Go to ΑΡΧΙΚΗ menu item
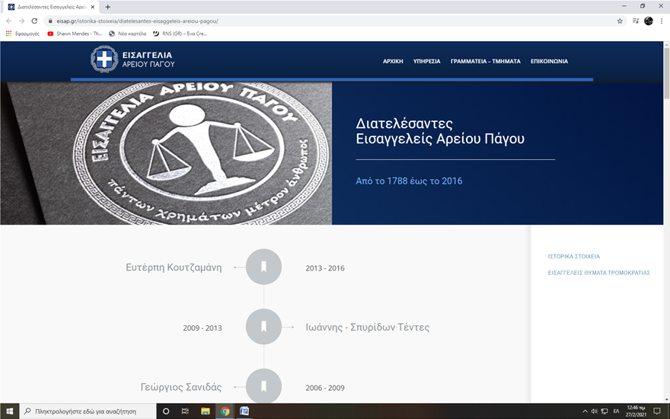The width and height of the screenshot is (670, 419). pyautogui.click(x=393, y=61)
